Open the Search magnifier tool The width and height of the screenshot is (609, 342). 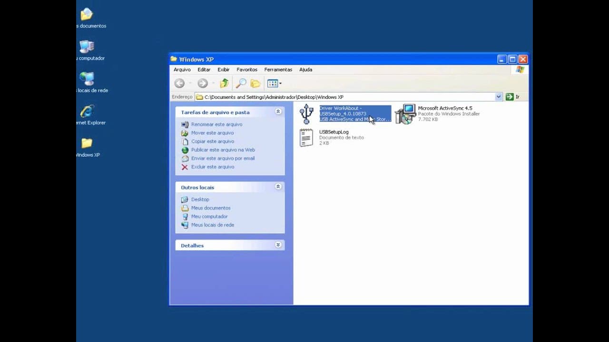coord(241,84)
